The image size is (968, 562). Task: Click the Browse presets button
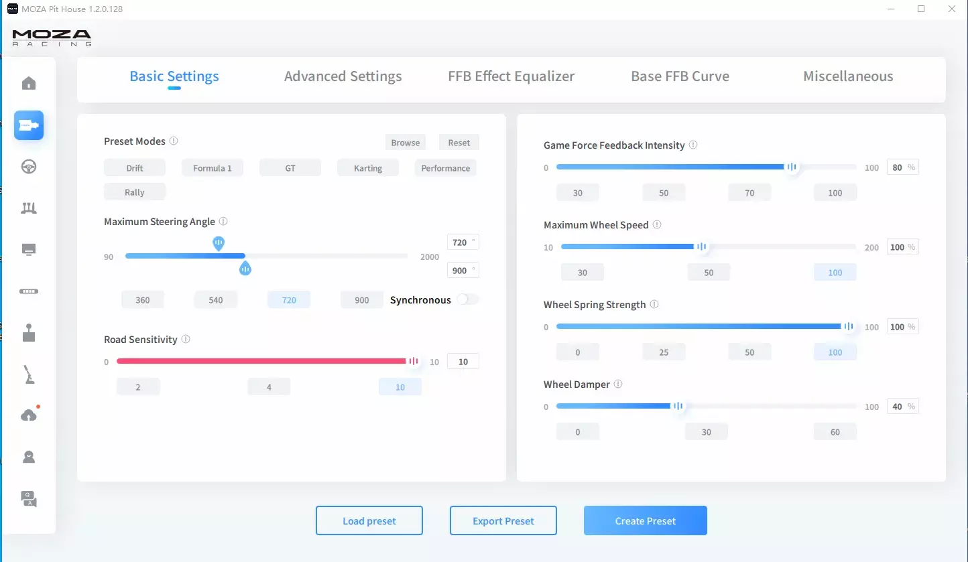406,143
